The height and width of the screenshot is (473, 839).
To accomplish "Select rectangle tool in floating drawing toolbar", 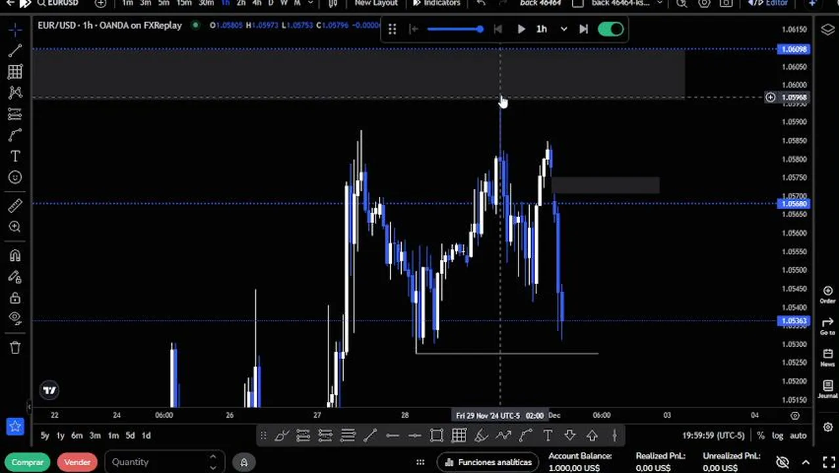I will (x=437, y=436).
